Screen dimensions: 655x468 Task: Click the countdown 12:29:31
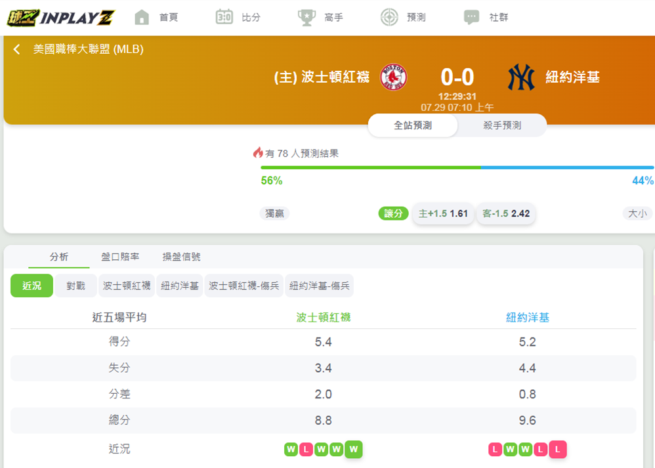click(457, 96)
